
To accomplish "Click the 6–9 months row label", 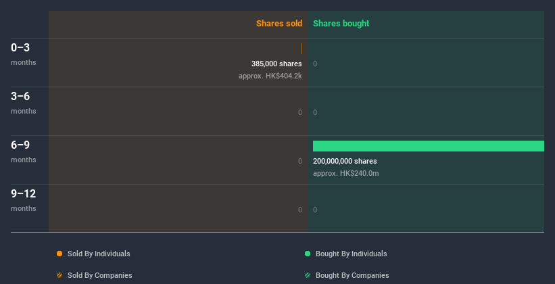I will point(24,151).
